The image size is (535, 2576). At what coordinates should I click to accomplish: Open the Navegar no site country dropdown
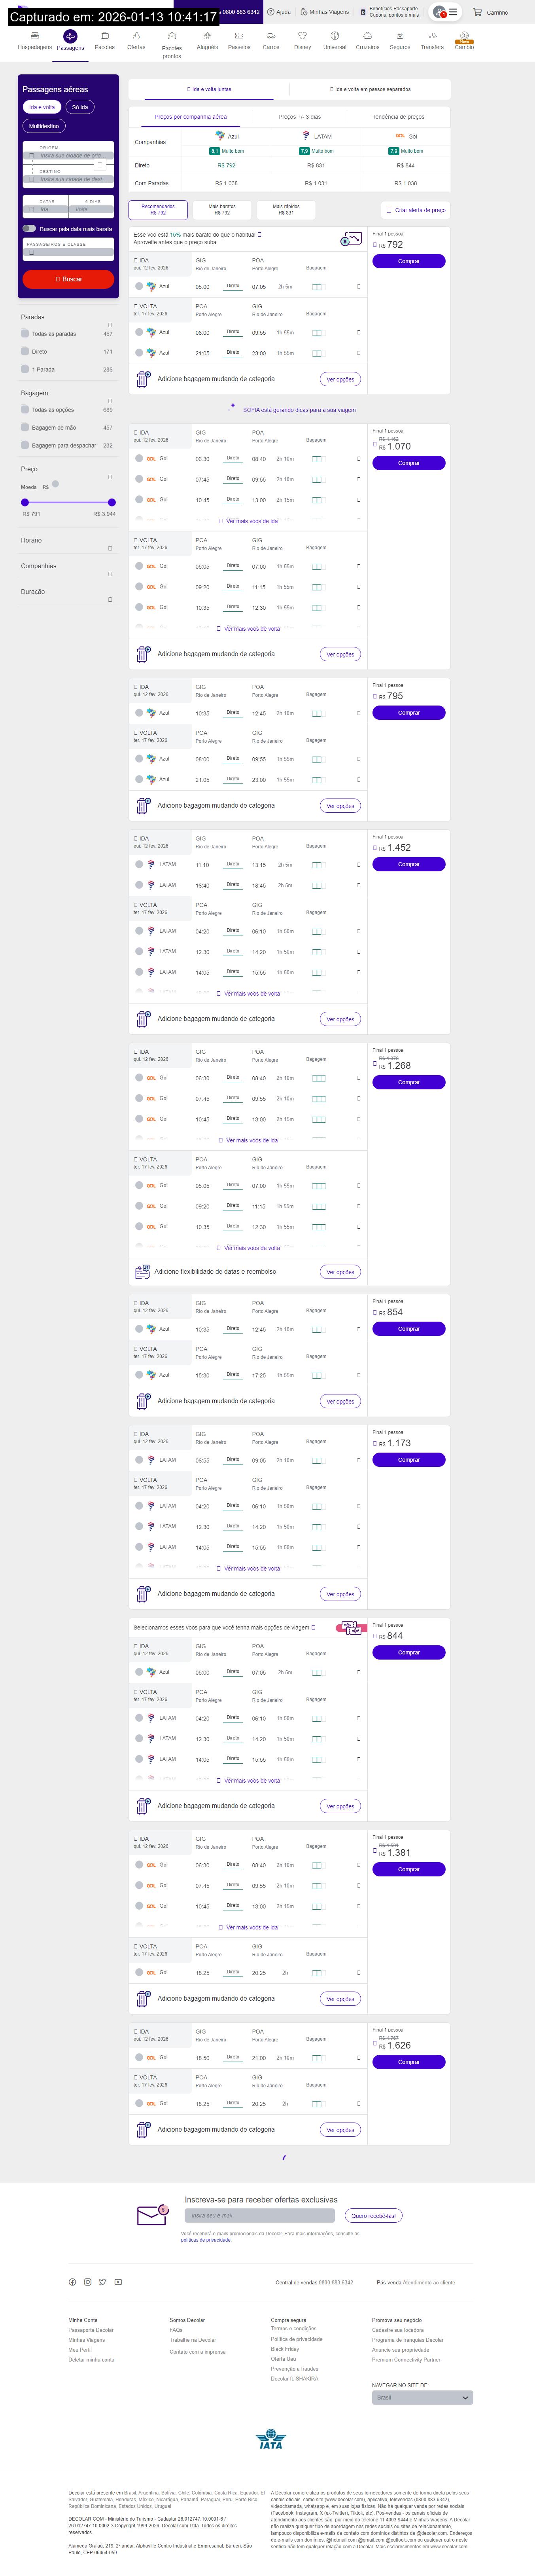422,2397
